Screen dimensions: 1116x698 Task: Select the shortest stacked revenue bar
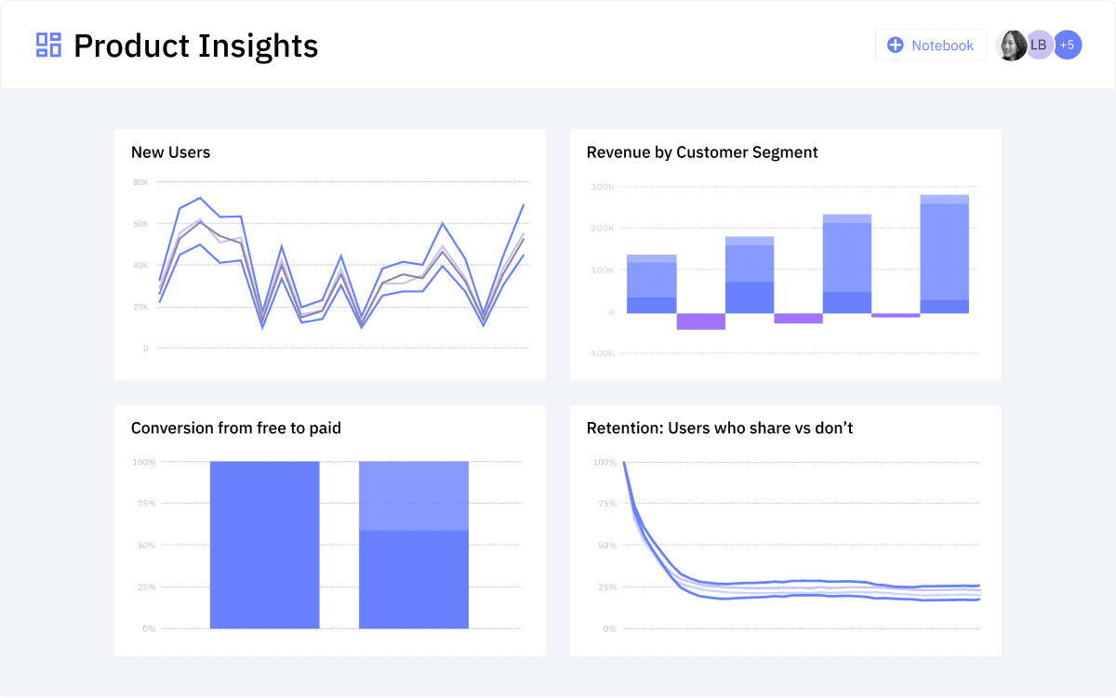pos(651,283)
